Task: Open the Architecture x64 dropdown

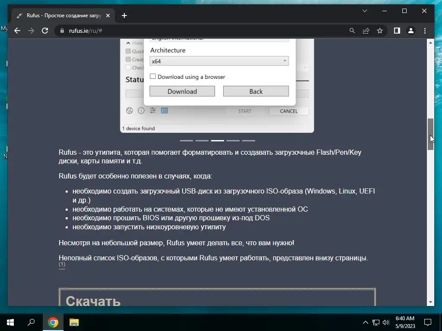Action: [x=219, y=61]
